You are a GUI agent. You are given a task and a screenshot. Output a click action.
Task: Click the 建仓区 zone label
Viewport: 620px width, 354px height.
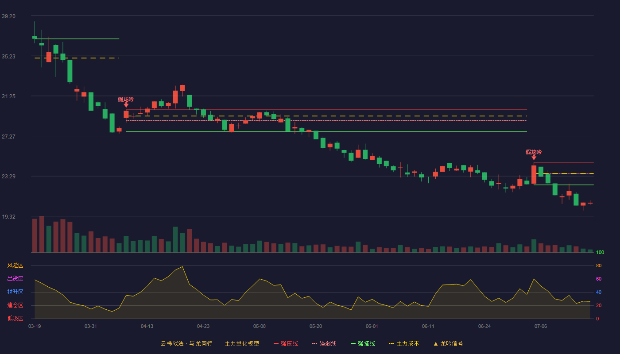[15, 305]
